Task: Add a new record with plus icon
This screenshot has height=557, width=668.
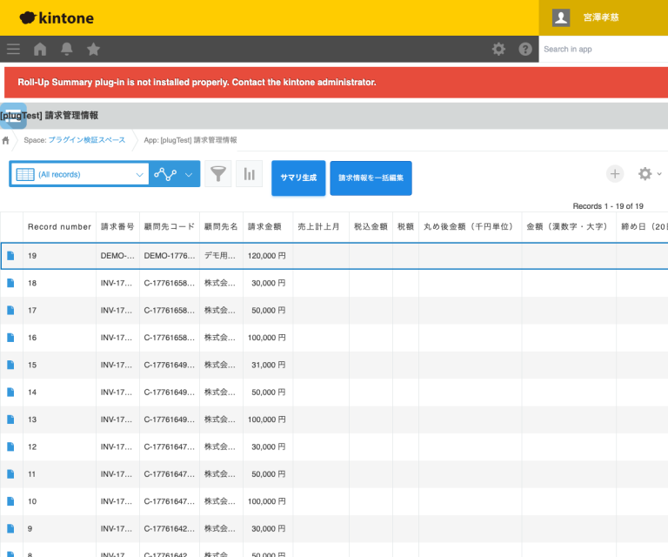Action: 615,174
